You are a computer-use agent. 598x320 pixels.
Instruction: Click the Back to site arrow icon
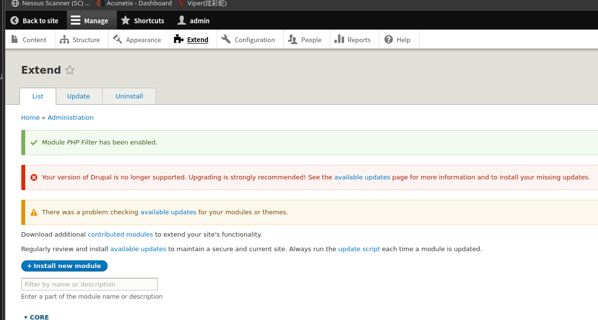pyautogui.click(x=15, y=20)
